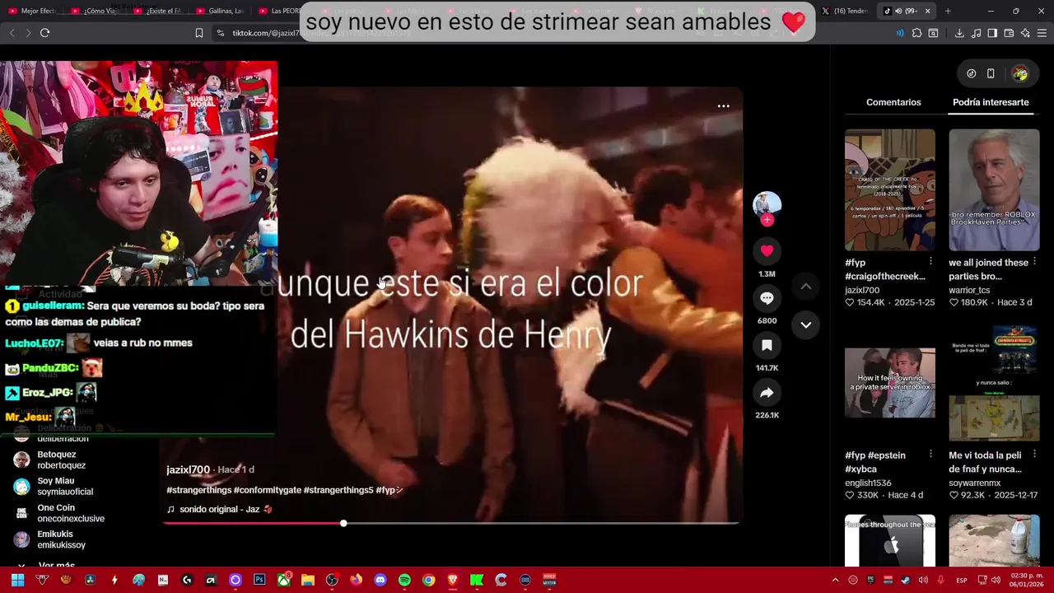Open the ESP keyboard language selector
Screen dimensions: 1054x593
(x=962, y=580)
